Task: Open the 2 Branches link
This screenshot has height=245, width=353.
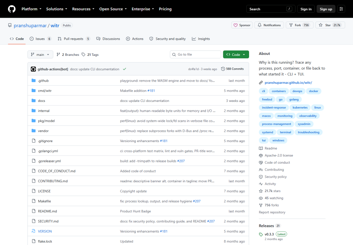Action: click(68, 55)
